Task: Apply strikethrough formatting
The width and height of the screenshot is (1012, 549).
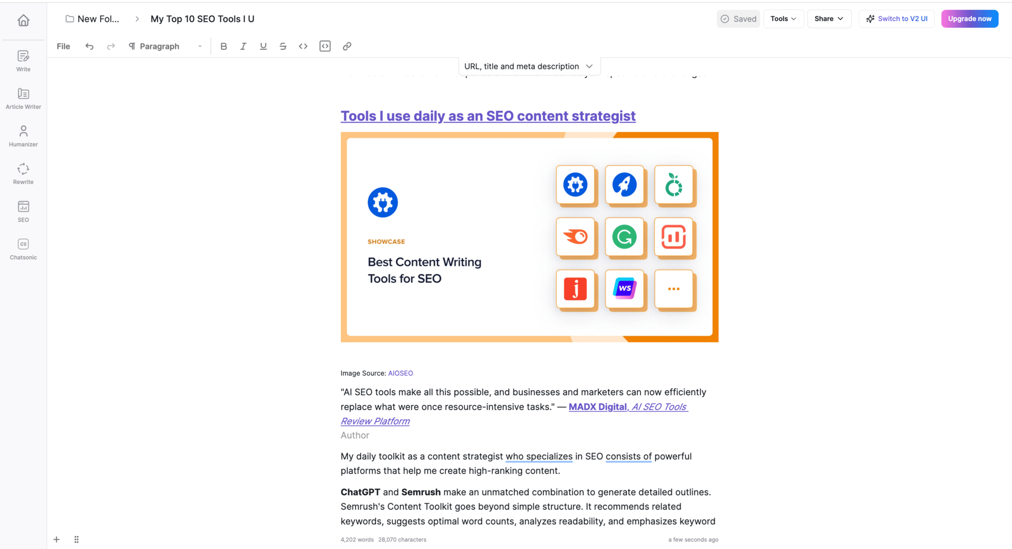Action: [283, 46]
